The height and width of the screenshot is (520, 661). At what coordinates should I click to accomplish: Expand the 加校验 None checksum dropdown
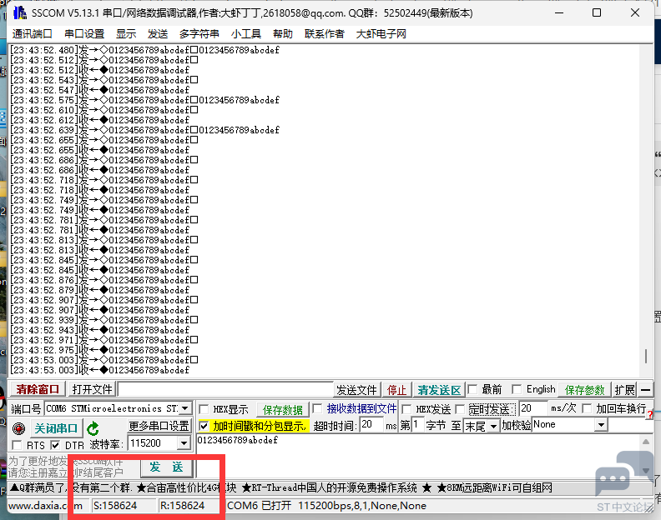[x=602, y=425]
